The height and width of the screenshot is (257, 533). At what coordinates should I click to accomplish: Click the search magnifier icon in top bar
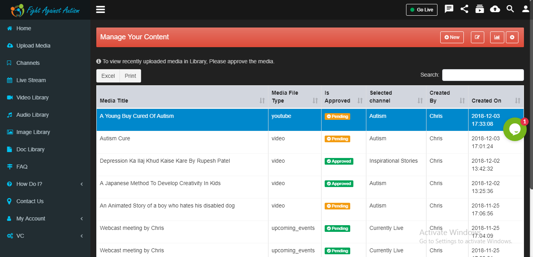[510, 9]
